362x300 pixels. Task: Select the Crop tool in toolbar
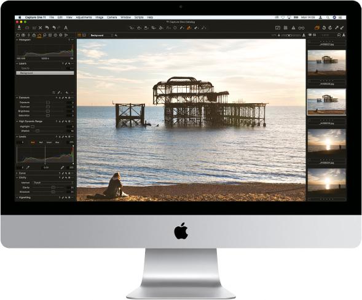(x=154, y=28)
